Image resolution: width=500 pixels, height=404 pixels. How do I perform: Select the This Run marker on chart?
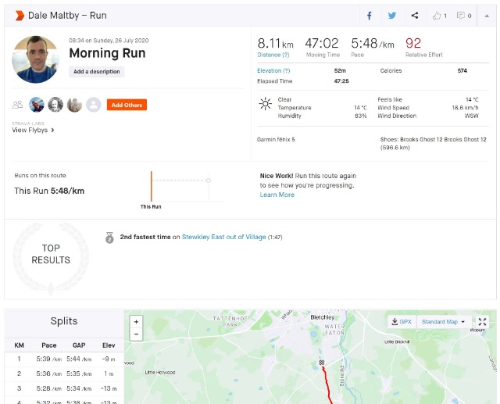point(152,188)
